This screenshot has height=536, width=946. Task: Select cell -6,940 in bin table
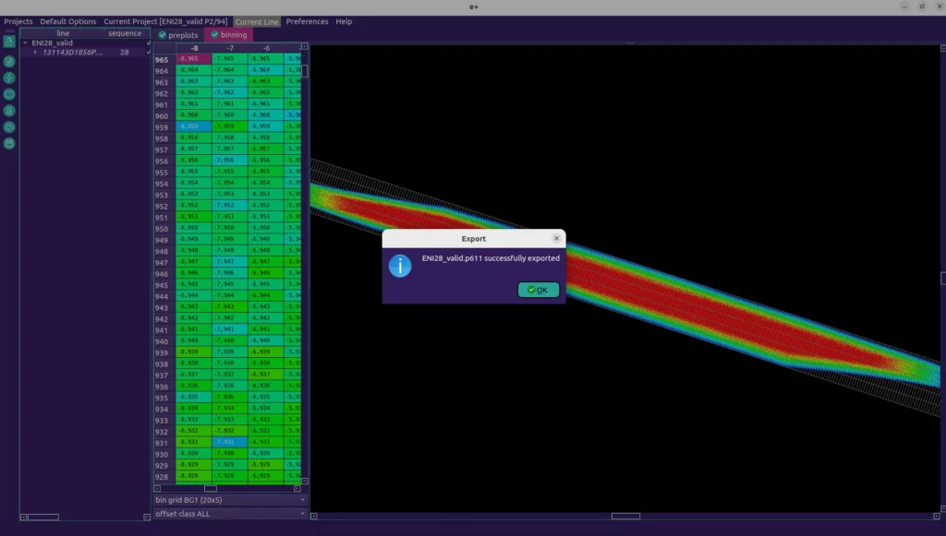tap(265, 340)
